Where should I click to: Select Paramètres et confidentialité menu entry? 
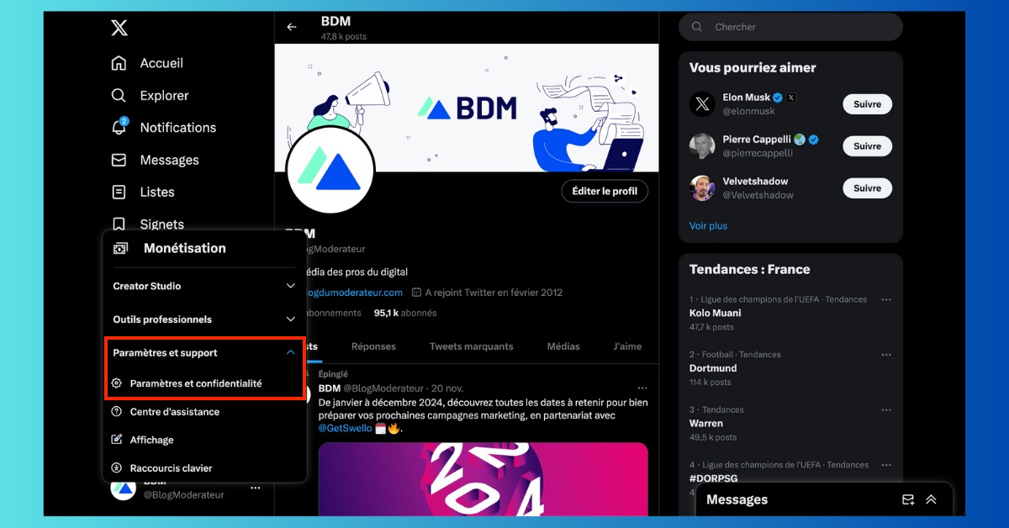(204, 383)
